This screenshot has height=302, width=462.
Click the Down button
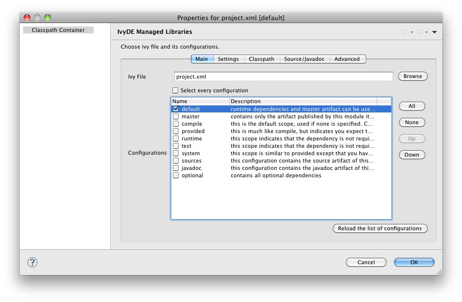[412, 155]
